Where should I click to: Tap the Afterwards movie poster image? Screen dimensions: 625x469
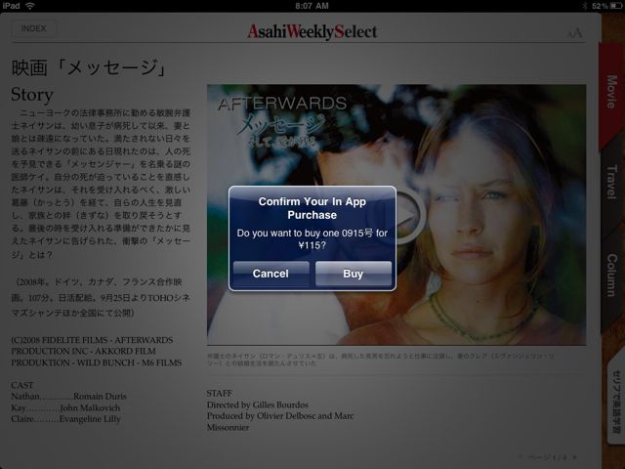396,215
